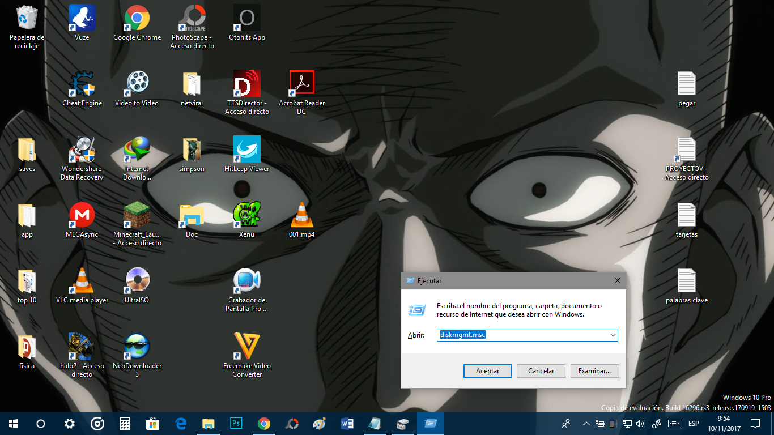The image size is (774, 435).
Task: Select the pegar text file
Action: pyautogui.click(x=686, y=89)
